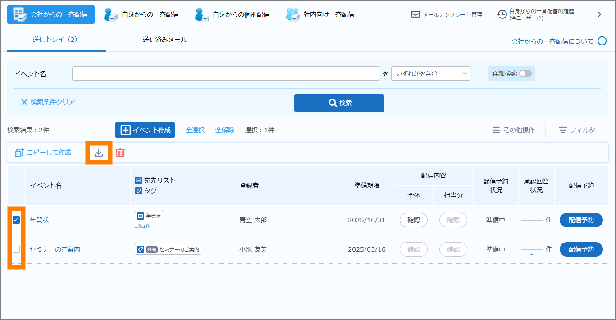Screen dimensions: 616x320
Task: Expand the top-right chevron arrow
Action: [599, 14]
